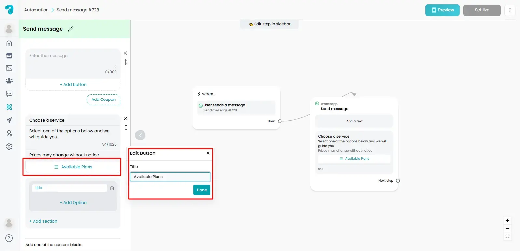Delete the title section with trash icon
Viewport: 520px width, 251px height.
[112, 188]
